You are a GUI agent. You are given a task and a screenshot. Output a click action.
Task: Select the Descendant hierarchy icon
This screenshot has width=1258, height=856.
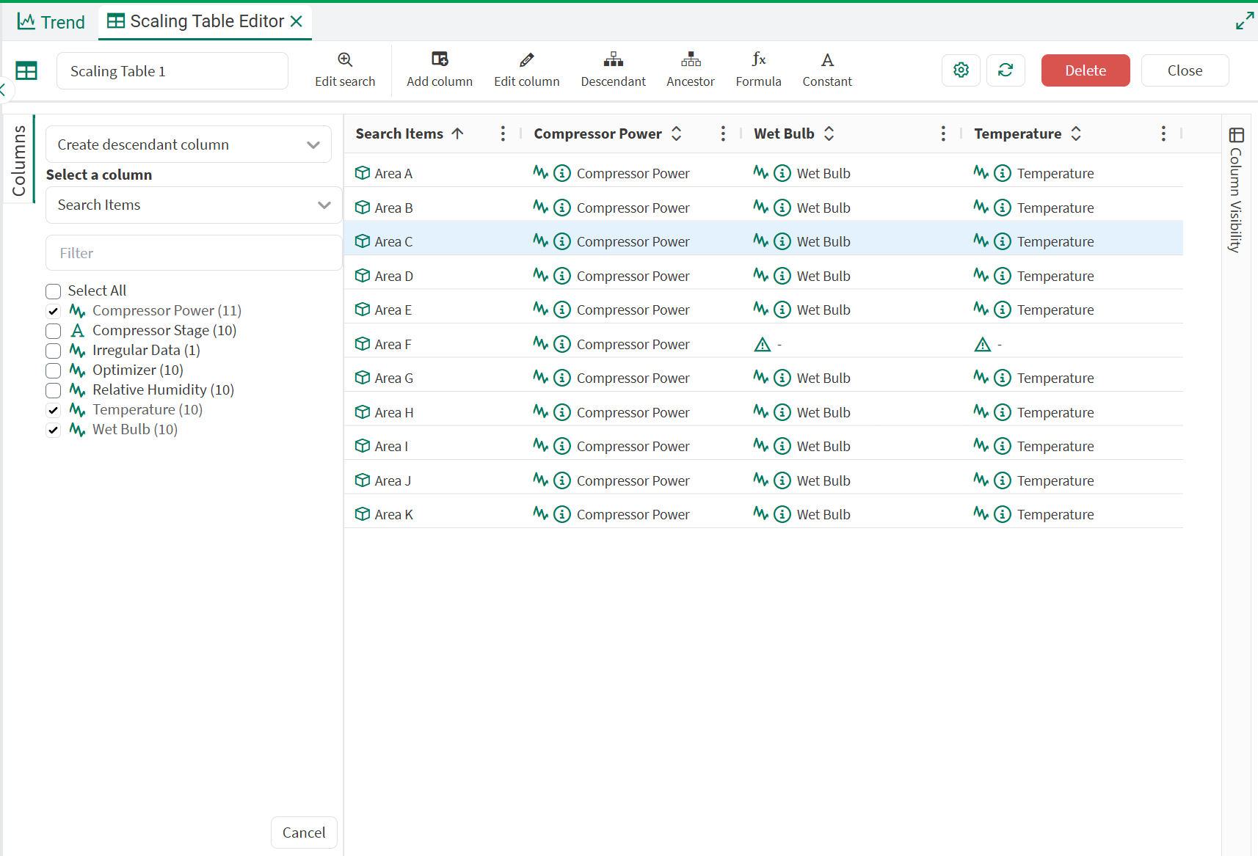613,60
